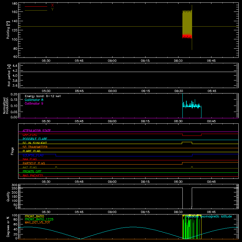
Task: Click the 'Degrees or %' axis title
Action: tap(8, 227)
